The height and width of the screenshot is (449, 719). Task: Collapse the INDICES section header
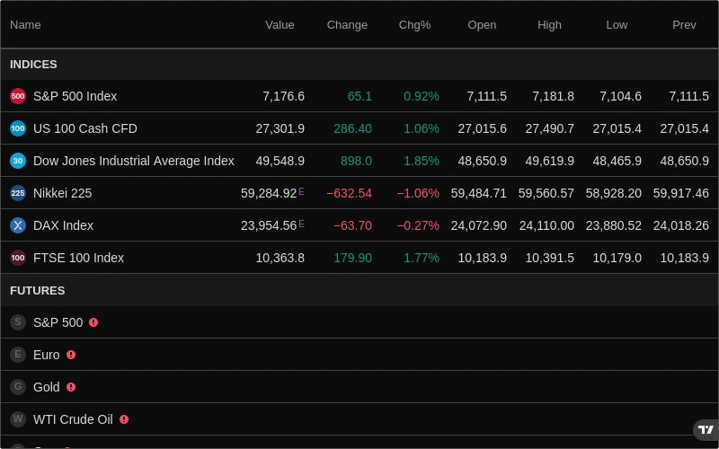click(x=359, y=64)
